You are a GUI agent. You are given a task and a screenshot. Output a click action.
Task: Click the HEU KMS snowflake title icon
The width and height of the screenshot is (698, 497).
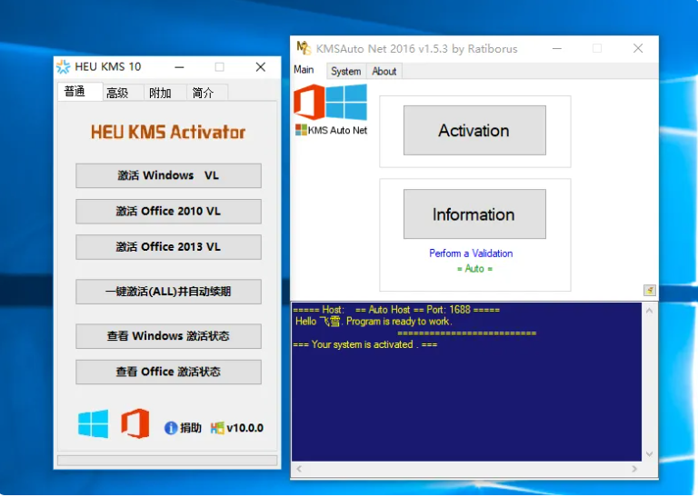(64, 66)
